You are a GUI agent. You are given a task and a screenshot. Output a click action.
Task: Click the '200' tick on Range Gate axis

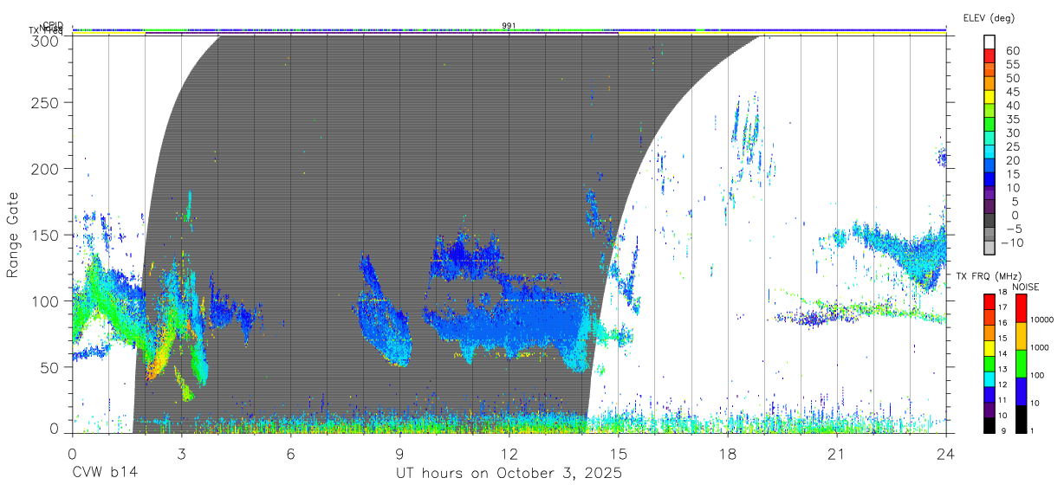pyautogui.click(x=45, y=169)
